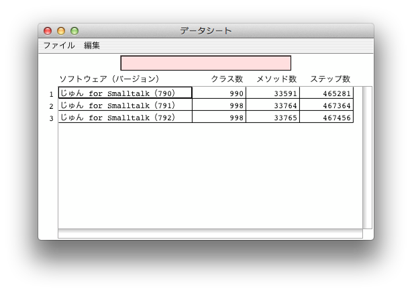412x293 pixels.
Task: Click the pink input field above table
Action: point(206,63)
